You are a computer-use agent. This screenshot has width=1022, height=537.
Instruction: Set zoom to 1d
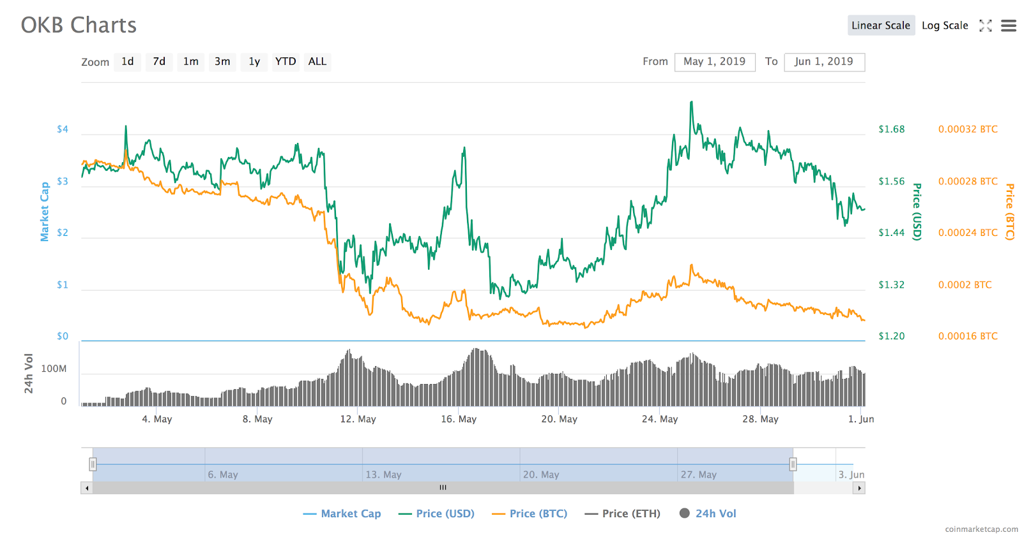pyautogui.click(x=128, y=62)
